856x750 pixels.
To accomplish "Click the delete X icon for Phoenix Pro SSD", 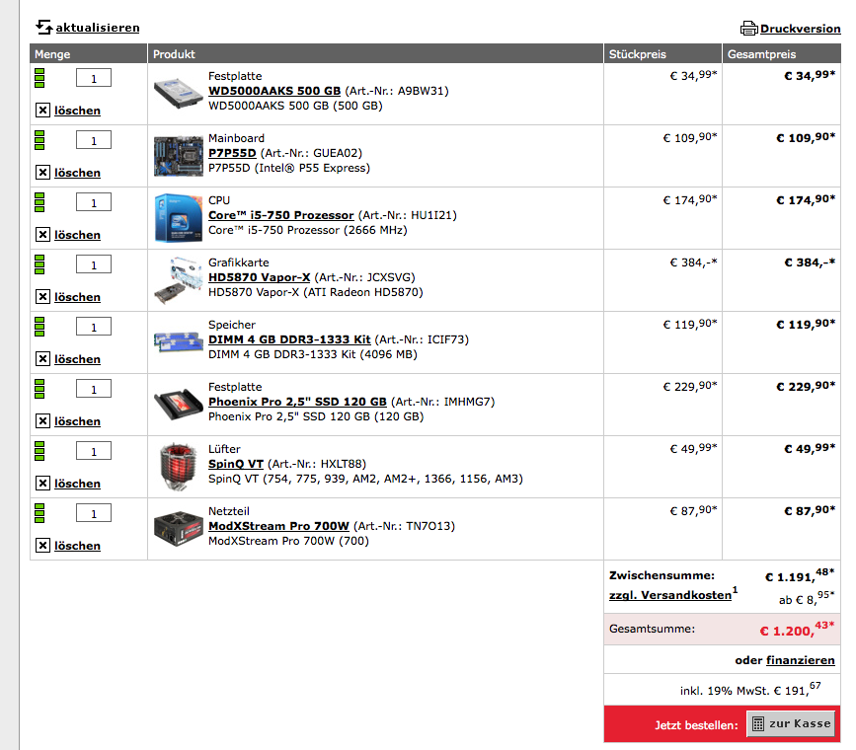I will click(x=42, y=421).
